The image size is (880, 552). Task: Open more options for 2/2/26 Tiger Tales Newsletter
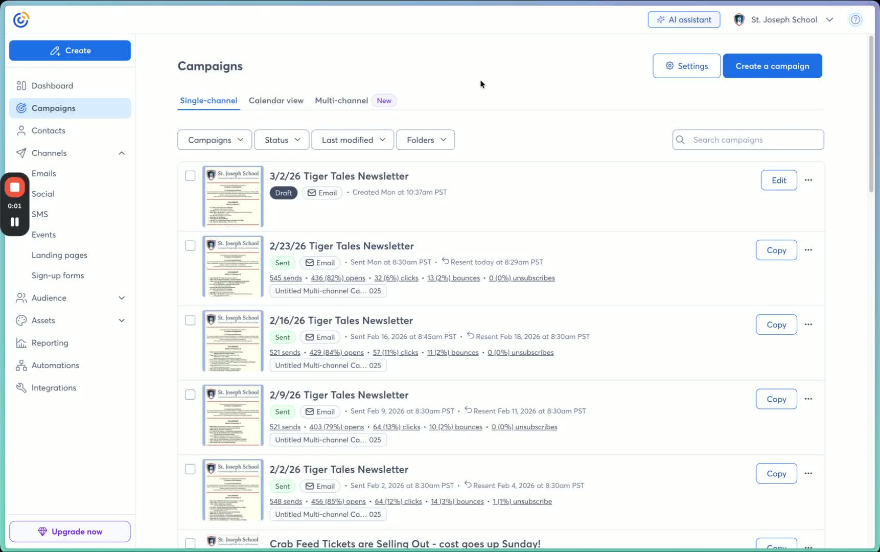pos(808,473)
